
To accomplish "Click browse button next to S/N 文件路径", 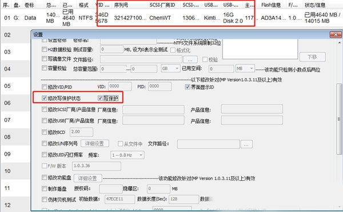I will (x=246, y=144).
